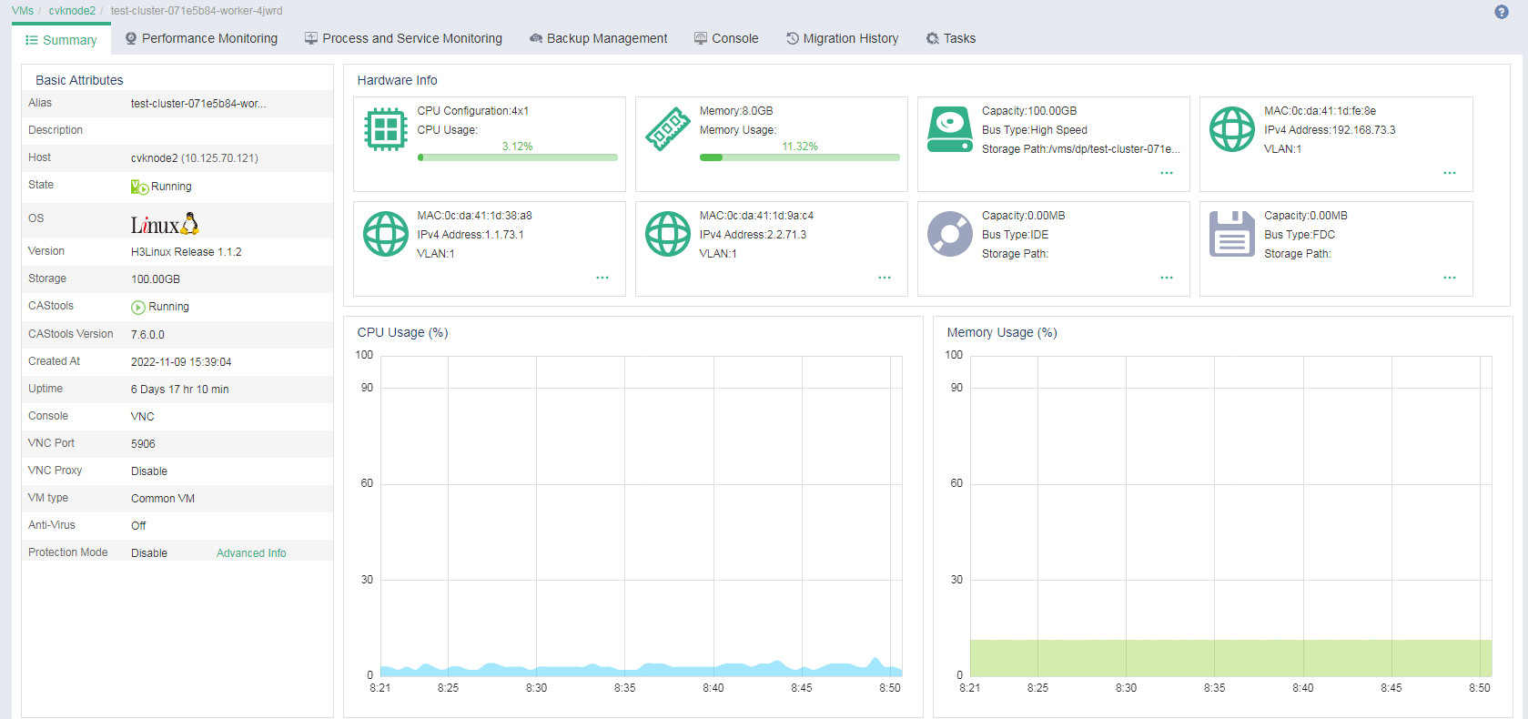Click the memory usage 11.32% value

[800, 147]
